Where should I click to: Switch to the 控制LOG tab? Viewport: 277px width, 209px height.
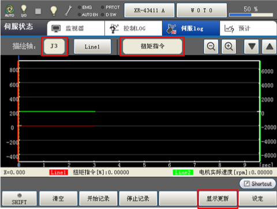click(133, 28)
